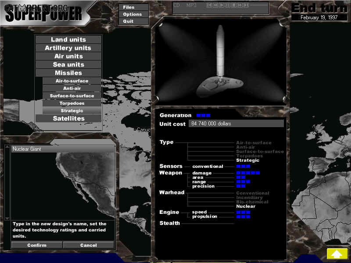Adjust weapon area rating bar
351x263 pixels.
[x=241, y=178]
